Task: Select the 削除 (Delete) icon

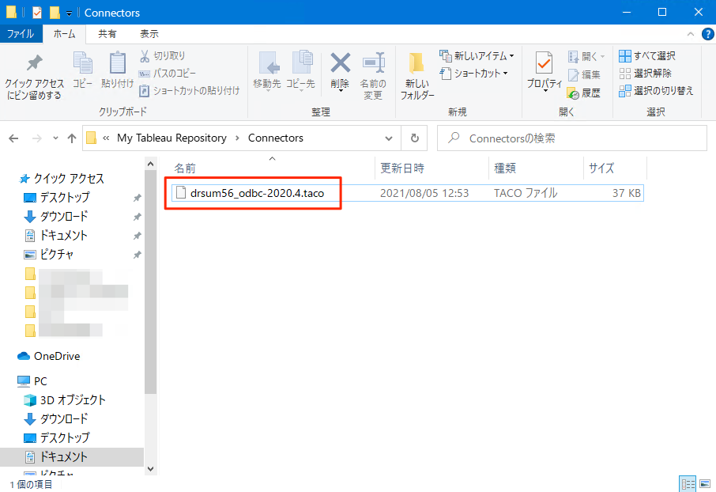Action: (340, 70)
